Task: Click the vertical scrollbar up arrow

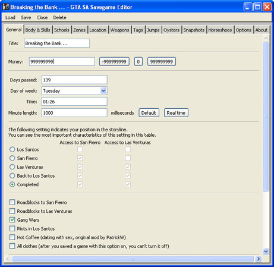Action: pyautogui.click(x=266, y=37)
